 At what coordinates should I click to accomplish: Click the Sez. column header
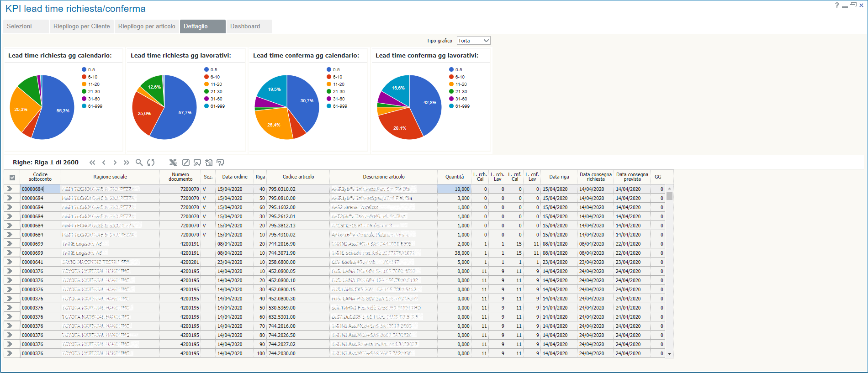[208, 177]
